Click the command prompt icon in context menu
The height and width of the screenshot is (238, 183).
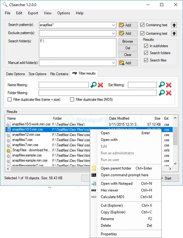coord(94,175)
